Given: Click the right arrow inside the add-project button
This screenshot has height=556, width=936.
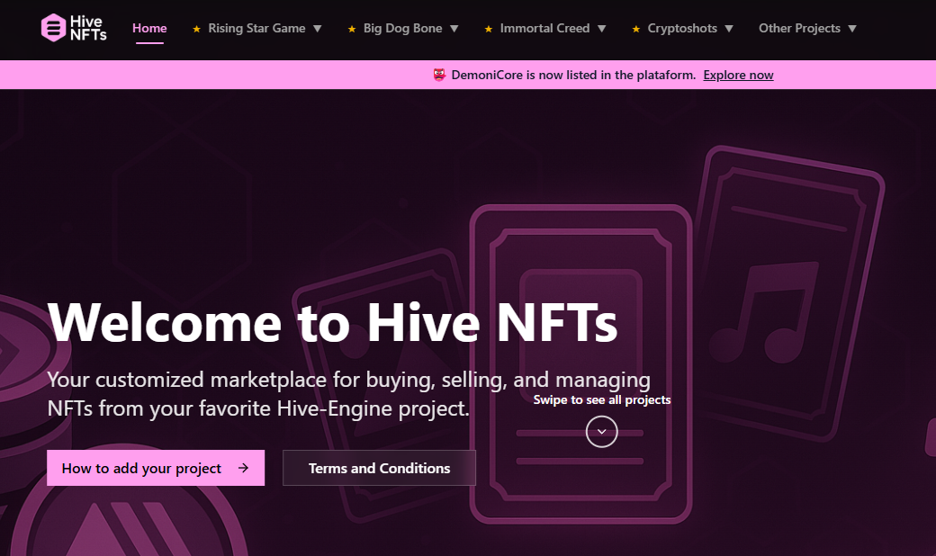Looking at the screenshot, I should click(x=243, y=468).
